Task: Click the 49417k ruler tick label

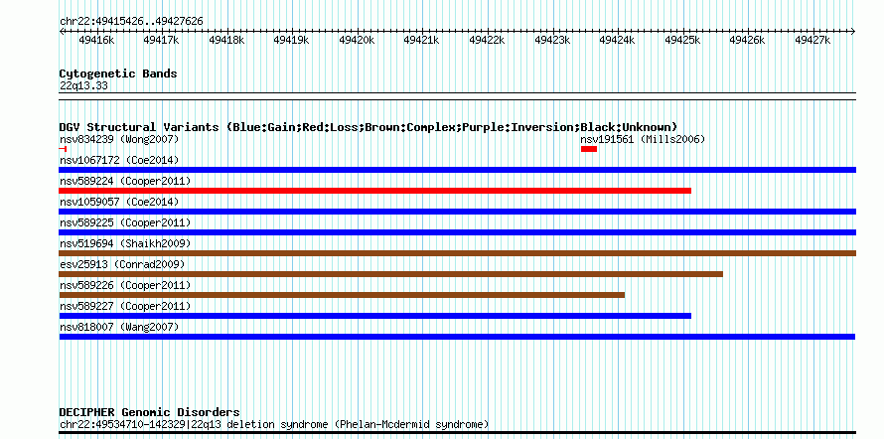Action: tap(161, 40)
